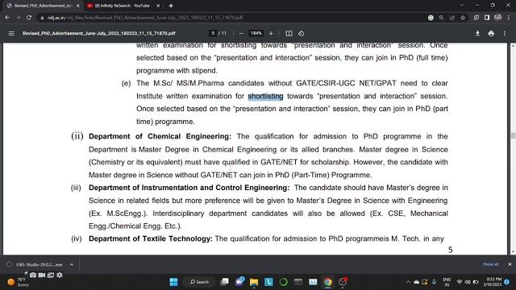Download the PDF file
Viewport: 516px width, 290px height.
coord(477,33)
